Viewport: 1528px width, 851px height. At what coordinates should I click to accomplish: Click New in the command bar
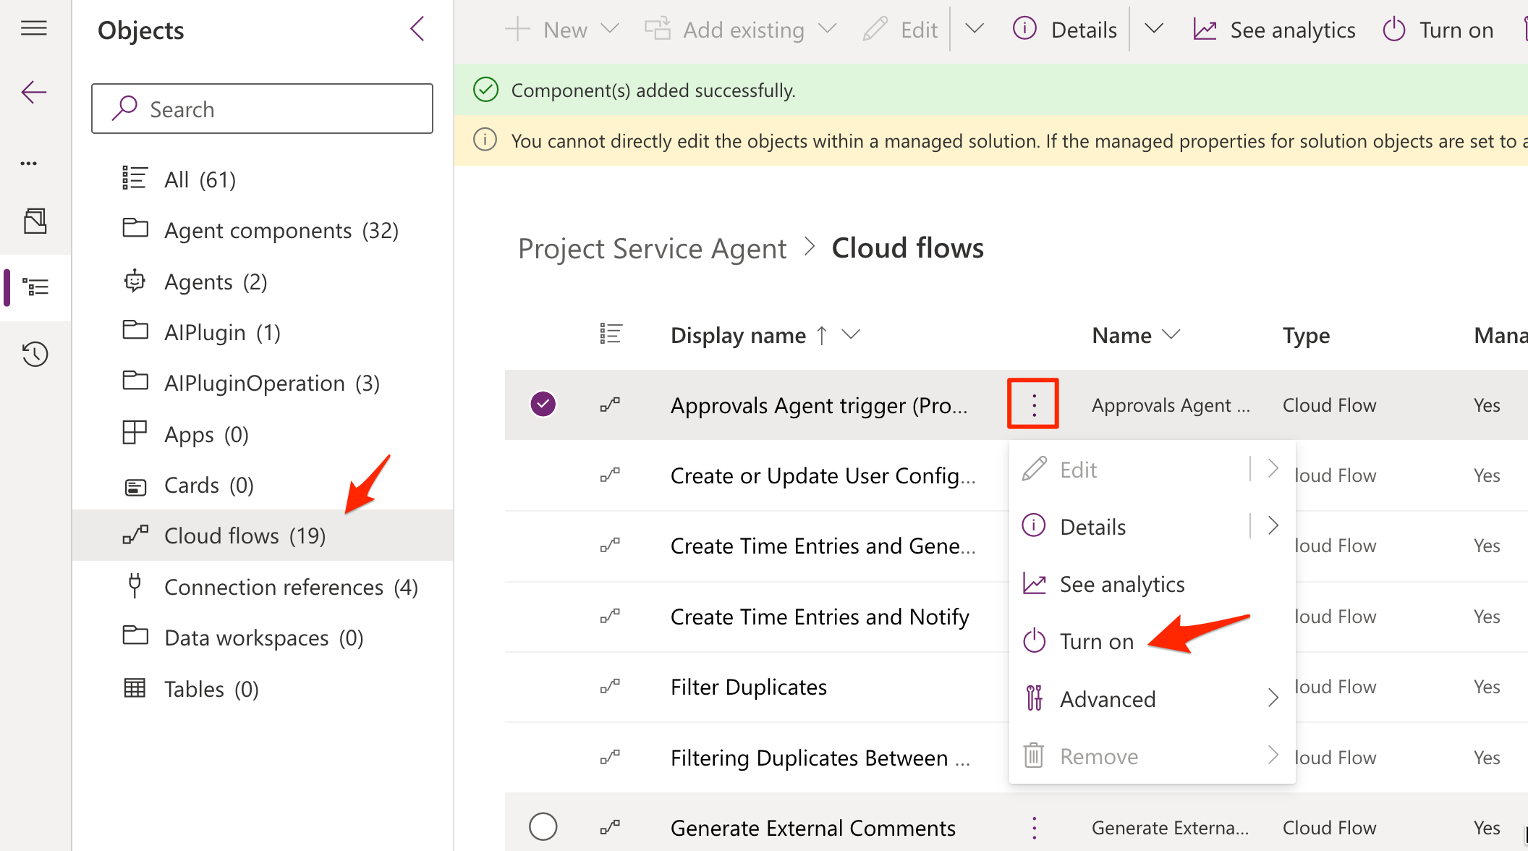click(x=546, y=30)
